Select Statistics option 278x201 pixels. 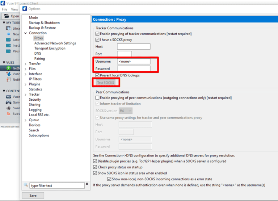[35, 89]
